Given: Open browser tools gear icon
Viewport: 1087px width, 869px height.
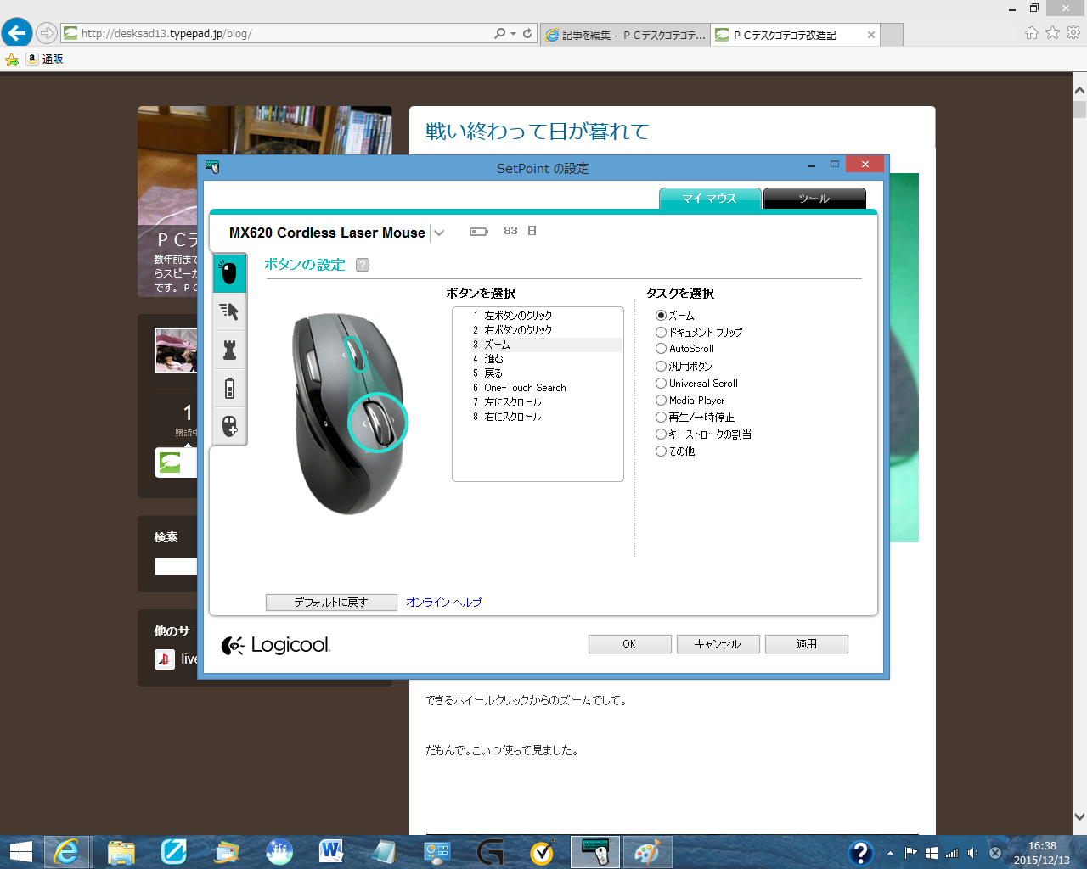Looking at the screenshot, I should [x=1073, y=33].
